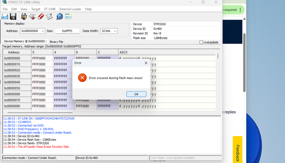Viewport: 285px width, 163px height.
Task: Click the Address column header
Action: [x=17, y=52]
